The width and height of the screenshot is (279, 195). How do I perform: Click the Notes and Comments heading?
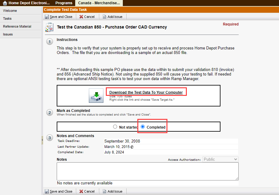pyautogui.click(x=76, y=136)
